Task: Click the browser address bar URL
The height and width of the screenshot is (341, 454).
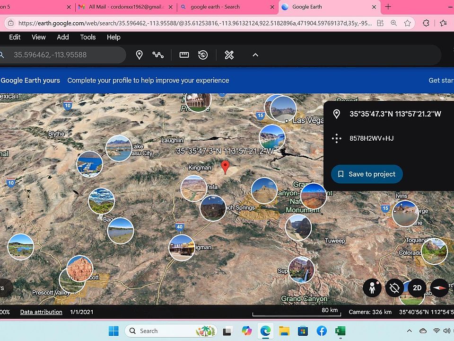Action: point(195,23)
